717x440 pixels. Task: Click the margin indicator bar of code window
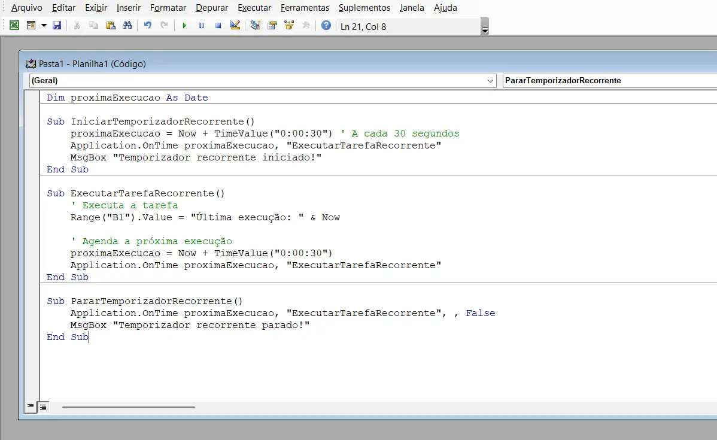tap(32, 245)
